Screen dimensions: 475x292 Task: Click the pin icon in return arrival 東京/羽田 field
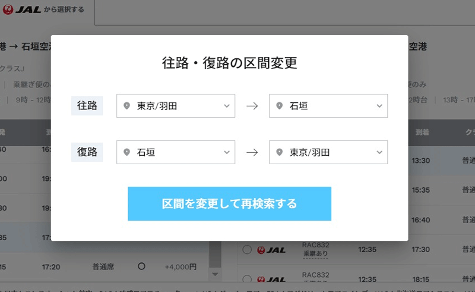[x=278, y=153]
